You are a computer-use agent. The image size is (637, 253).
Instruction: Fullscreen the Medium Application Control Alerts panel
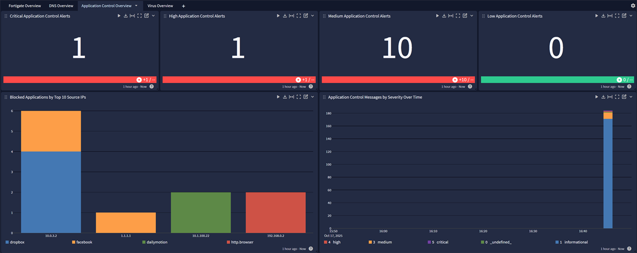[x=458, y=16]
